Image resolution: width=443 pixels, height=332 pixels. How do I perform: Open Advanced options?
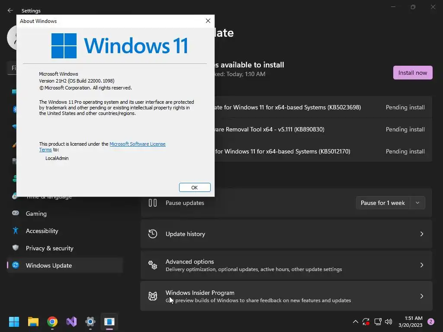(x=286, y=265)
